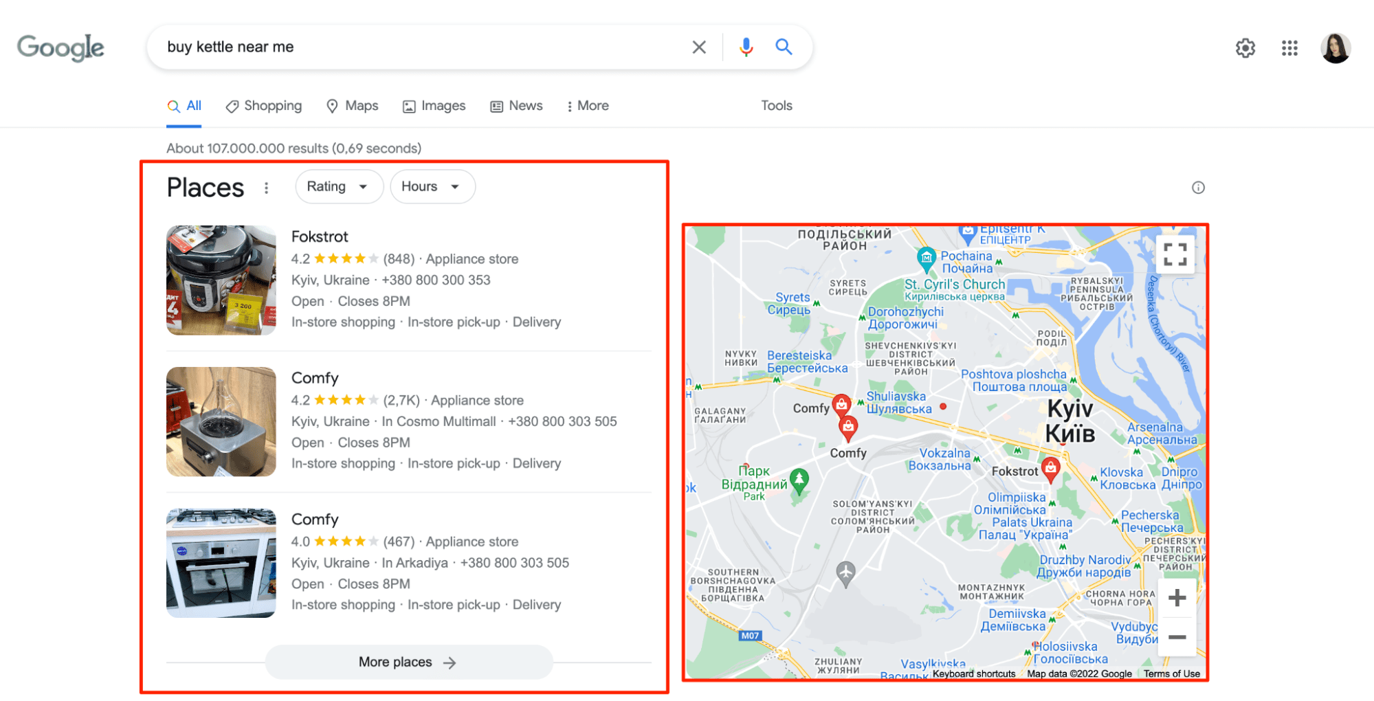The height and width of the screenshot is (701, 1374).
Task: Submit search with magnifying glass icon
Action: 784,47
